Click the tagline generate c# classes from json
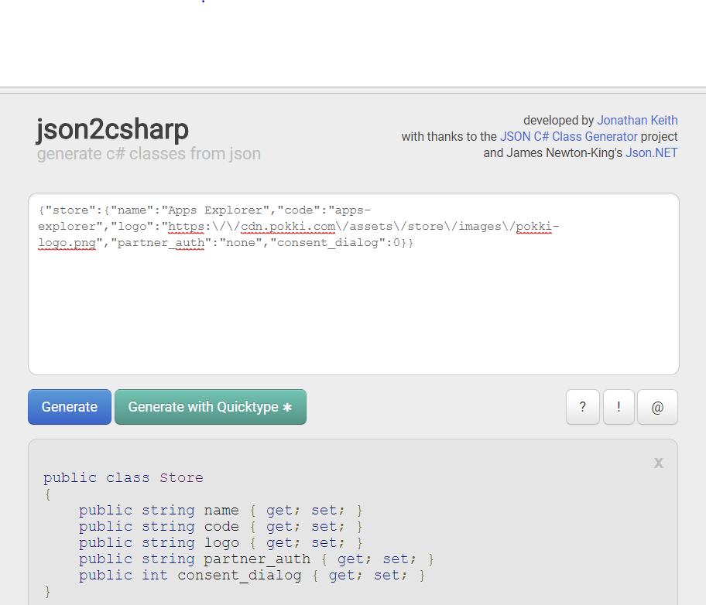The height and width of the screenshot is (605, 706). (x=148, y=153)
